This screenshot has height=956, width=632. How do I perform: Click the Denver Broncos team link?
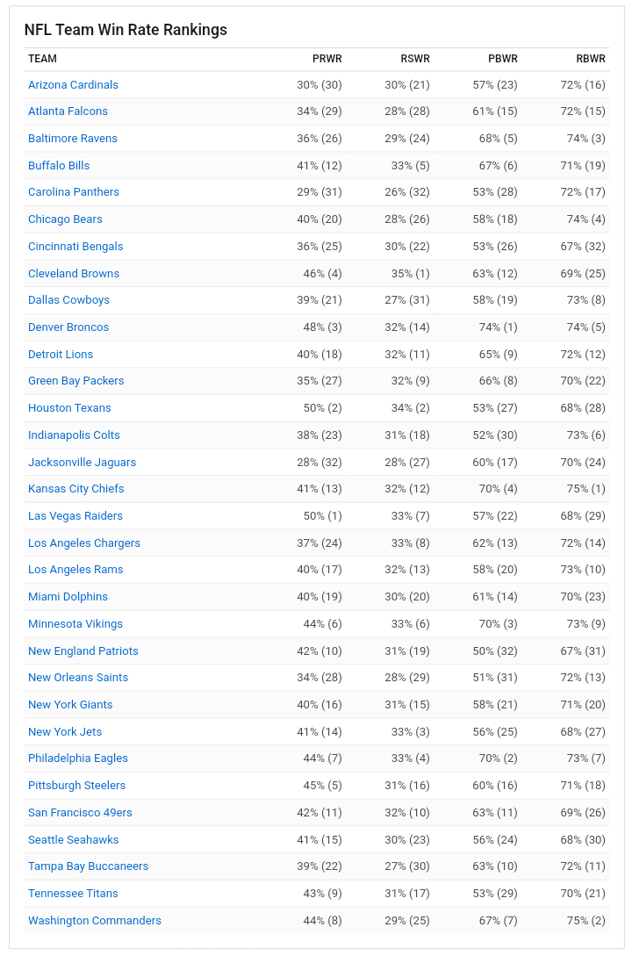click(68, 327)
